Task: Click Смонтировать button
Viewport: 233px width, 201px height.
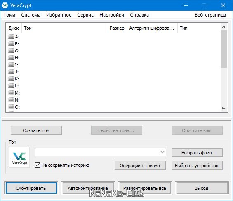Action: pos(31,188)
